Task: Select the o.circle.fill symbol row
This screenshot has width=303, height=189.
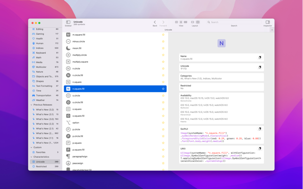Action: tap(115, 102)
